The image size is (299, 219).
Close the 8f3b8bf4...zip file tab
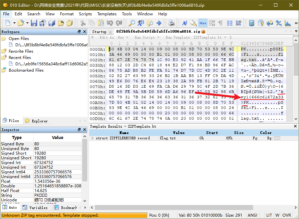[x=203, y=32]
